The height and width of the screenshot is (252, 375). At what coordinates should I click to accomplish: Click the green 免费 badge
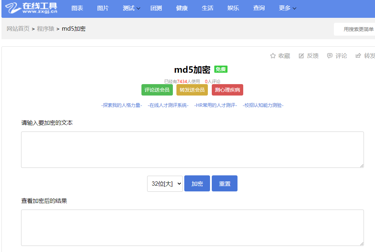[221, 69]
